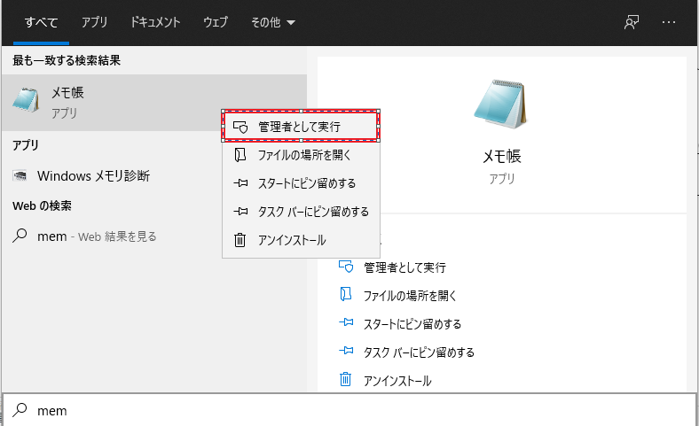
Task: Switch to the ウェブ tab
Action: tap(216, 22)
